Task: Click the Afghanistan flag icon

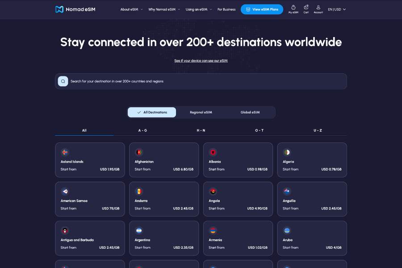Action: coord(139,152)
